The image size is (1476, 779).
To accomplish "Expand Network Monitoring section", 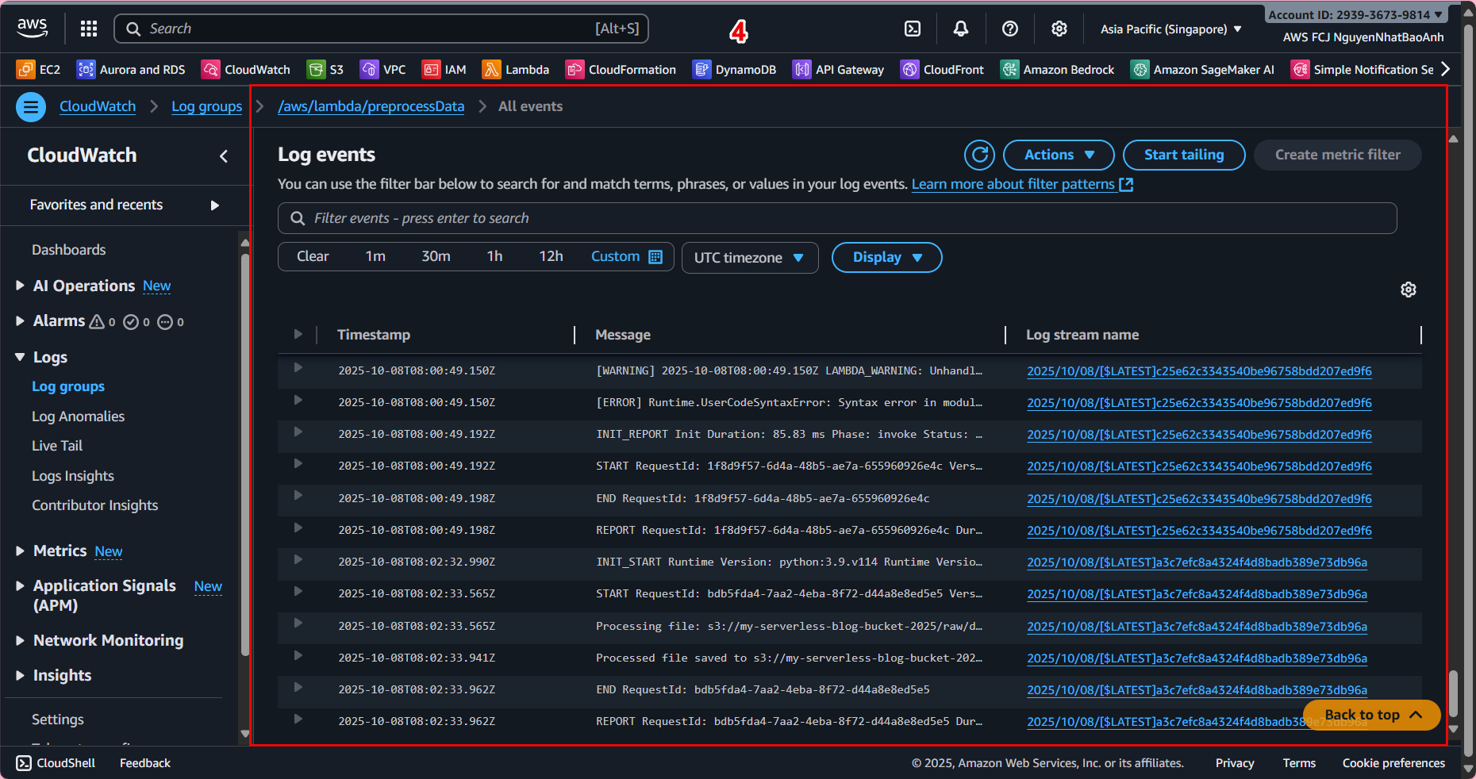I will (21, 640).
